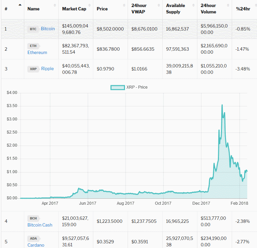257x248 pixels.
Task: Toggle XRP - Price legend color box
Action: click(x=118, y=88)
